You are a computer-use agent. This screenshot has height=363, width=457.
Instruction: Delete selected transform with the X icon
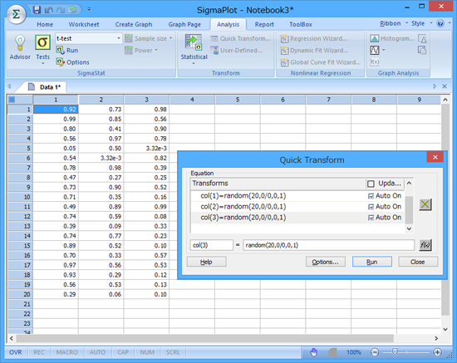click(x=425, y=204)
